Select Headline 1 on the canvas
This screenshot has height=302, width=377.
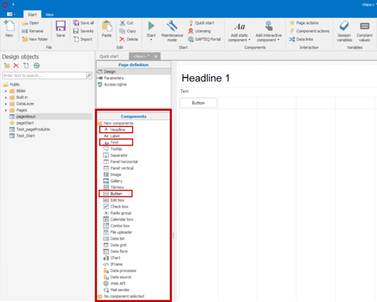coord(206,78)
